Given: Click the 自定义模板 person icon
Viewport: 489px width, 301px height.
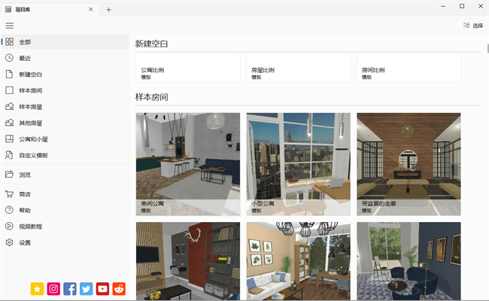Looking at the screenshot, I should click(9, 155).
